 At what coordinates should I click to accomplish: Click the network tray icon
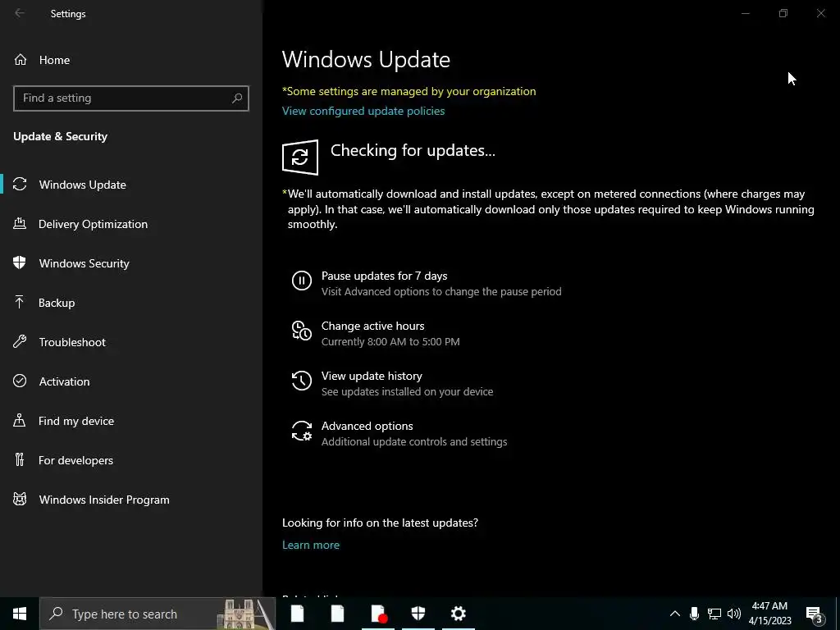[714, 614]
